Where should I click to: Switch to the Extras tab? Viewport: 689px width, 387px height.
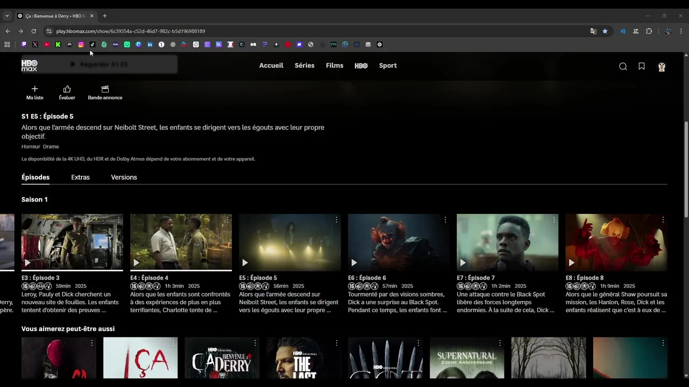tap(80, 177)
